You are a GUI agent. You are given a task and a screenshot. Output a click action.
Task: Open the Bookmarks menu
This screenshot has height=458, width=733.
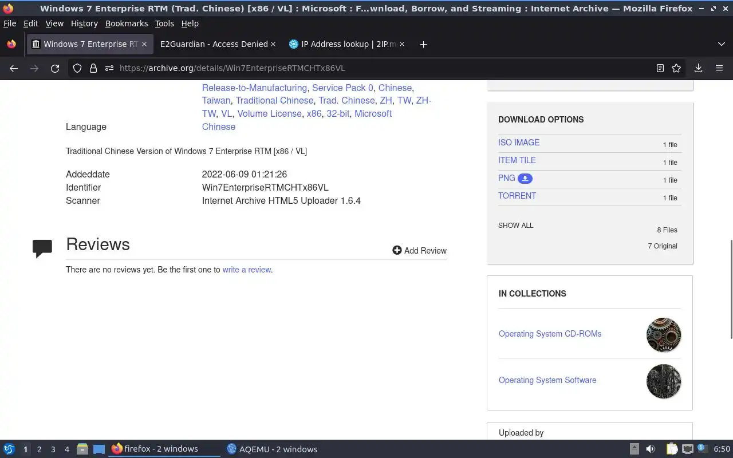point(127,23)
